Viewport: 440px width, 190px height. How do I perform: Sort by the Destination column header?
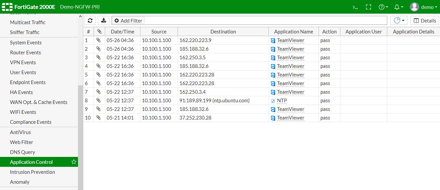223,32
